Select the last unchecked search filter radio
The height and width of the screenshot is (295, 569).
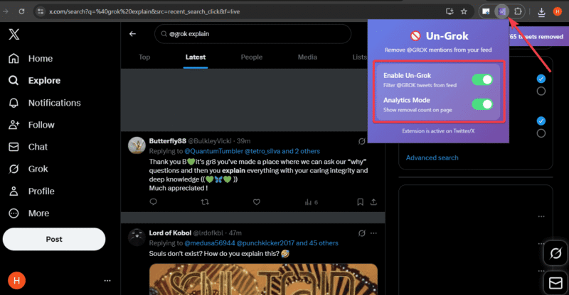(541, 133)
